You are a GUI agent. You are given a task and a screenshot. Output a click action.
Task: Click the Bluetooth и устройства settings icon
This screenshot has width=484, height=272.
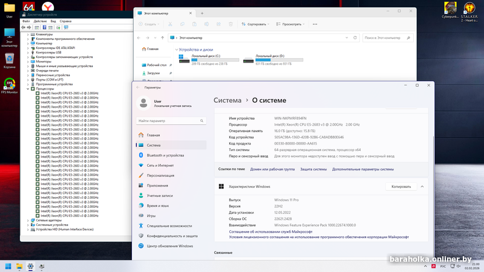[141, 155]
